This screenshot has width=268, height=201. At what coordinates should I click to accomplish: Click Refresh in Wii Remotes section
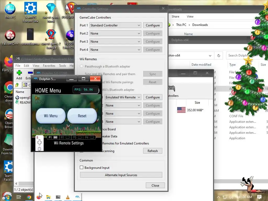tap(153, 151)
